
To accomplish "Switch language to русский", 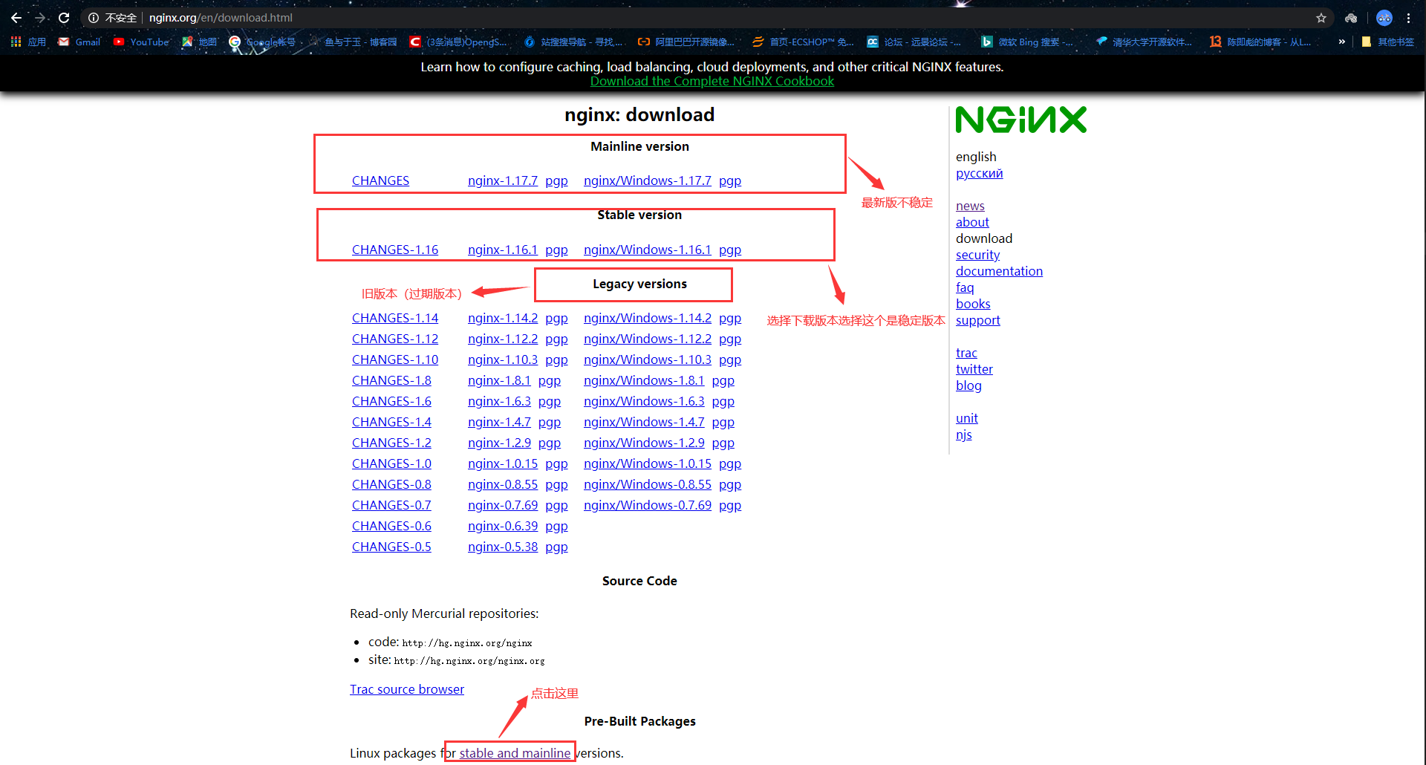I will 979,173.
